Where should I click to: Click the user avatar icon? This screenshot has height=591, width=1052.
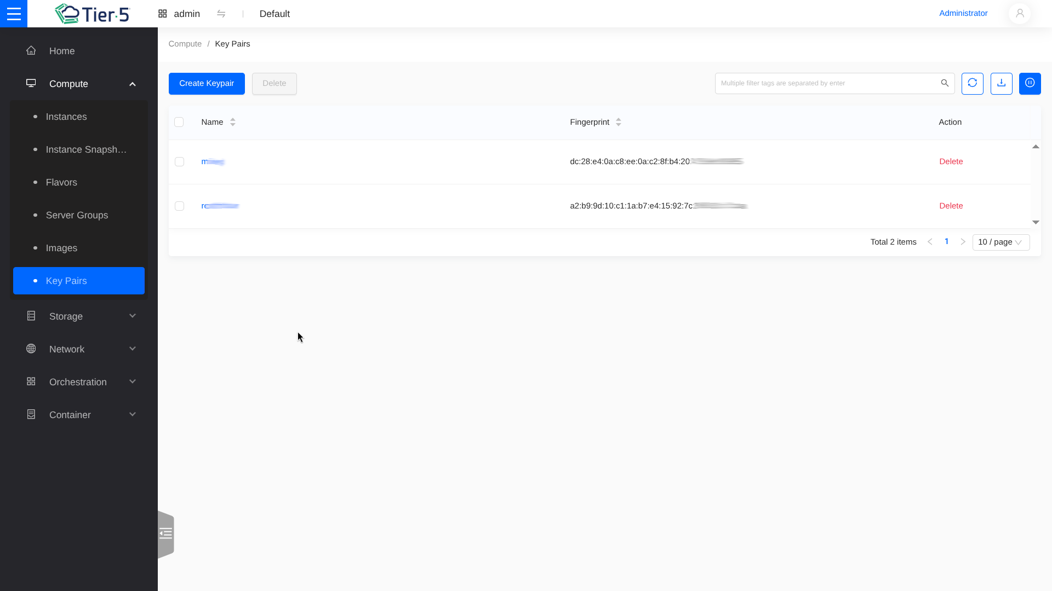point(1019,14)
